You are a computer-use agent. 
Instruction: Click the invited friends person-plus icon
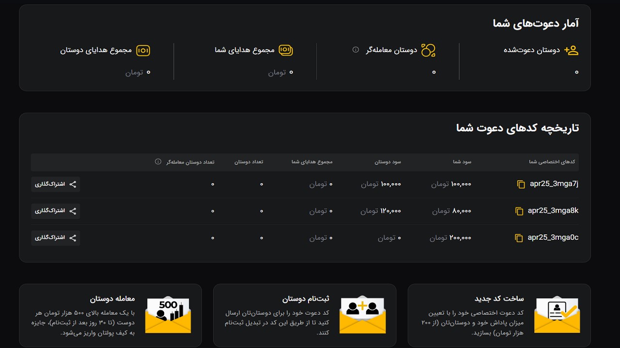(x=572, y=50)
